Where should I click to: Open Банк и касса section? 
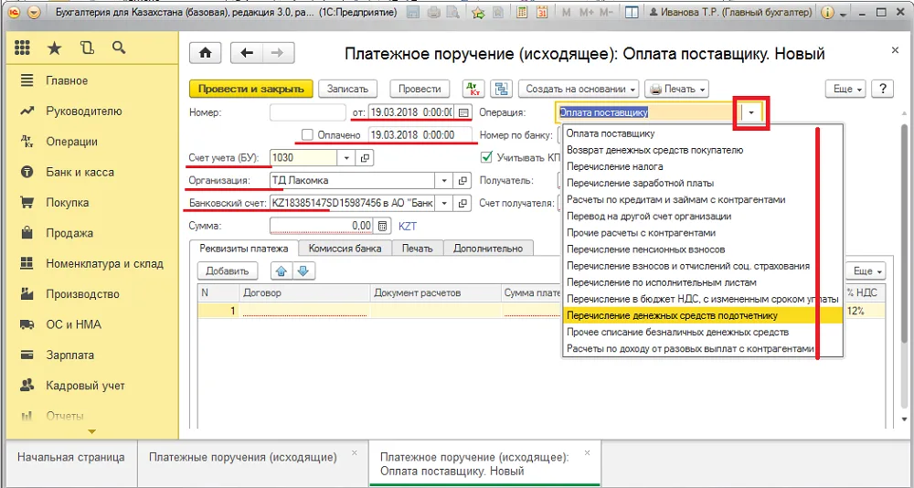click(80, 172)
